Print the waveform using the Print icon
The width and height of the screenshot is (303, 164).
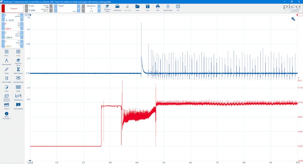coord(158,8)
